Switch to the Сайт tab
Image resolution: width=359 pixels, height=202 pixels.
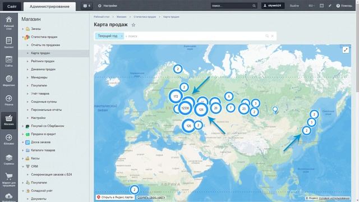(12, 6)
